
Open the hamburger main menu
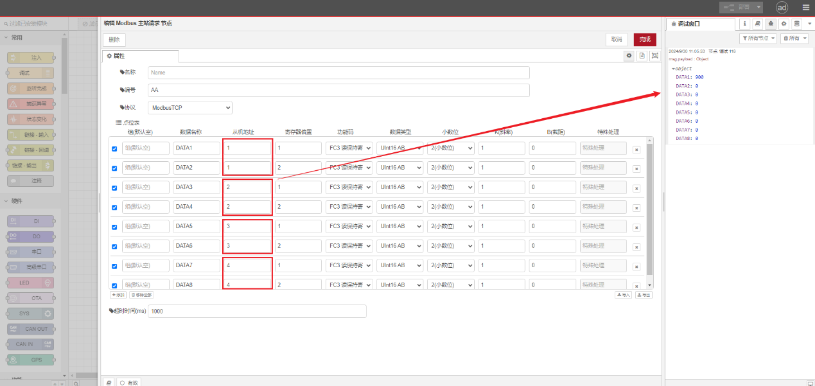[805, 8]
